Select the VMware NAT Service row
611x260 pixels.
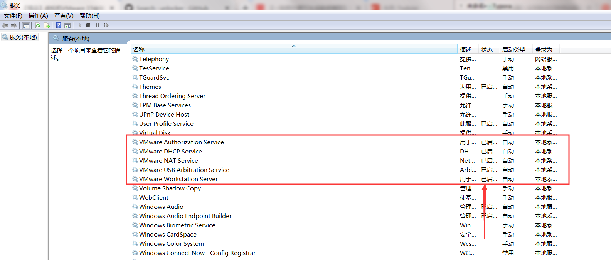[168, 161]
